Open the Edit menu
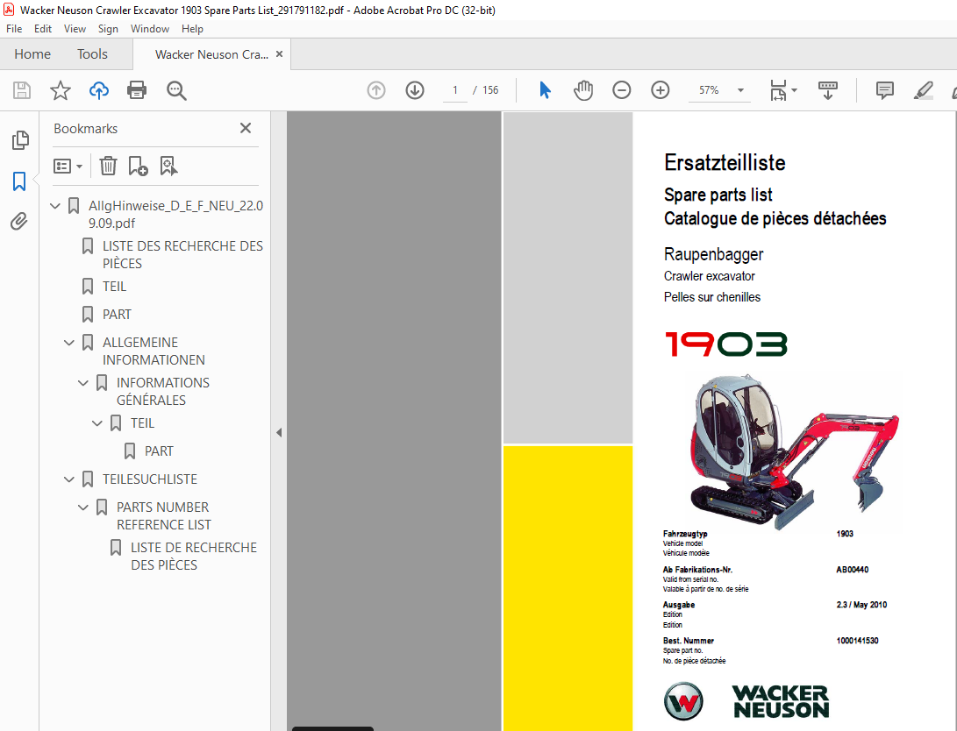This screenshot has height=731, width=957. coord(43,29)
